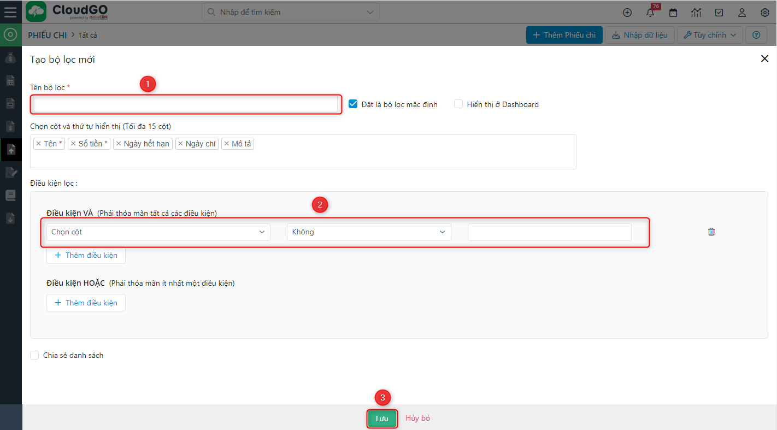Open the notifications bell with 76 alerts
This screenshot has width=777, height=430.
tap(650, 12)
